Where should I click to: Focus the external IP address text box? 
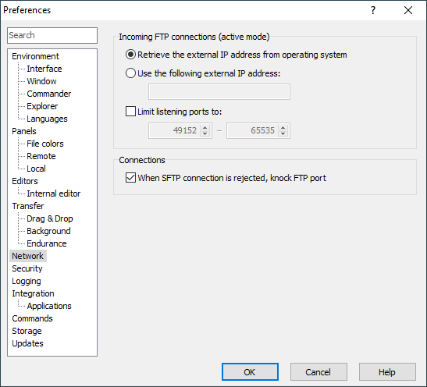point(219,92)
